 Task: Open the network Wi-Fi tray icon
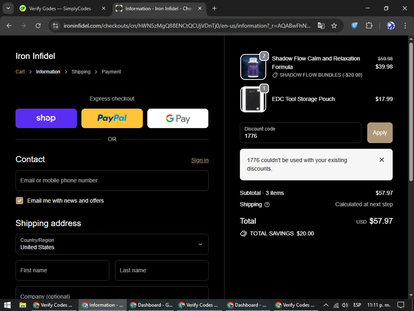[x=336, y=305]
